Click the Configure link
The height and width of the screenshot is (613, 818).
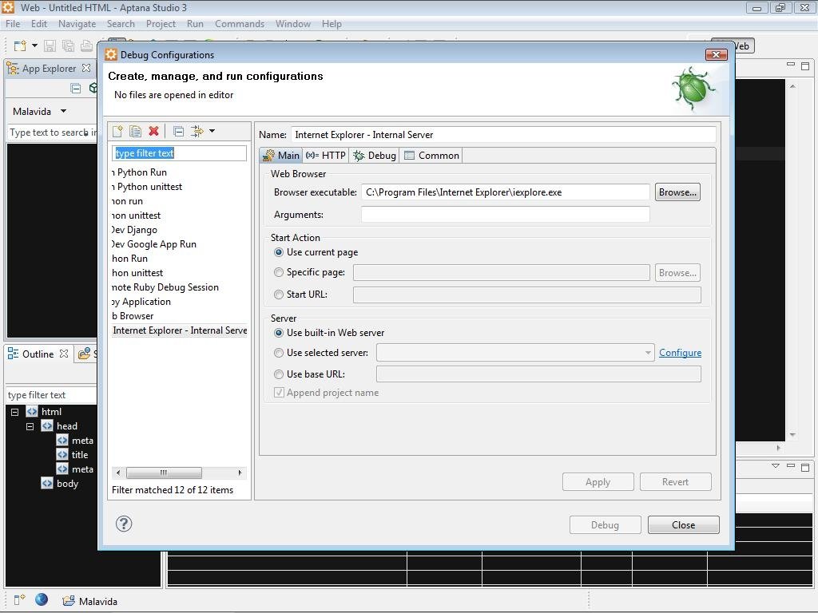(681, 353)
